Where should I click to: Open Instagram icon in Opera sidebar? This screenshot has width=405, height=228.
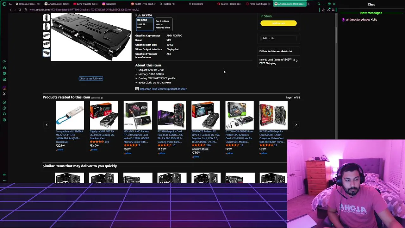pos(4,88)
